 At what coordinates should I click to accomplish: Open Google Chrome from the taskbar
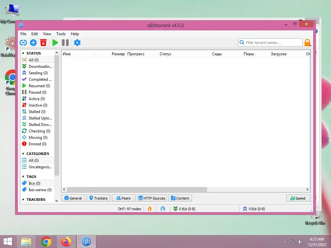tap(46, 242)
